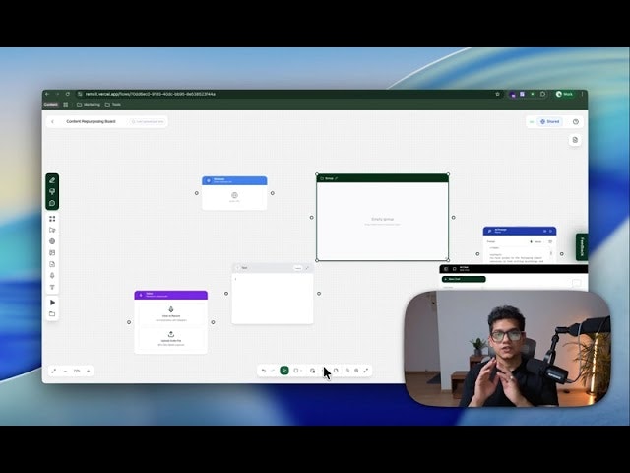Click the blue AI prompt node header
630x473 pixels.
[520, 231]
